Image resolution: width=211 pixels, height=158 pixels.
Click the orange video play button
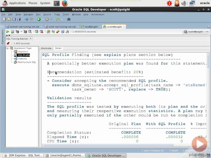tap(199, 144)
